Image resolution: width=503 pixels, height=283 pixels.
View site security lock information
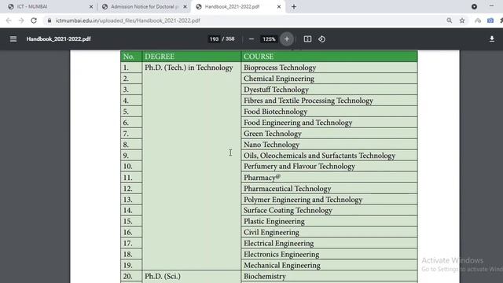tap(49, 20)
